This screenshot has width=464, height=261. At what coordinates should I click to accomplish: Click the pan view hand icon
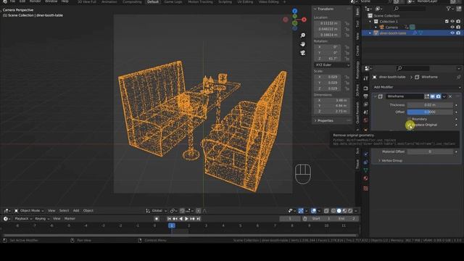[x=303, y=44]
